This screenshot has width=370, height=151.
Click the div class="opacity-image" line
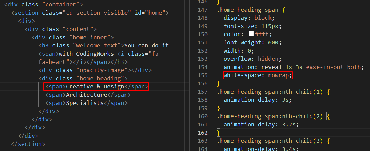(95, 70)
